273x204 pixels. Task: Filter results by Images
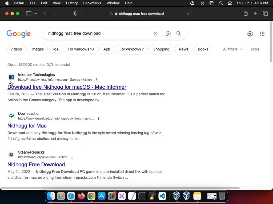[x=37, y=49]
